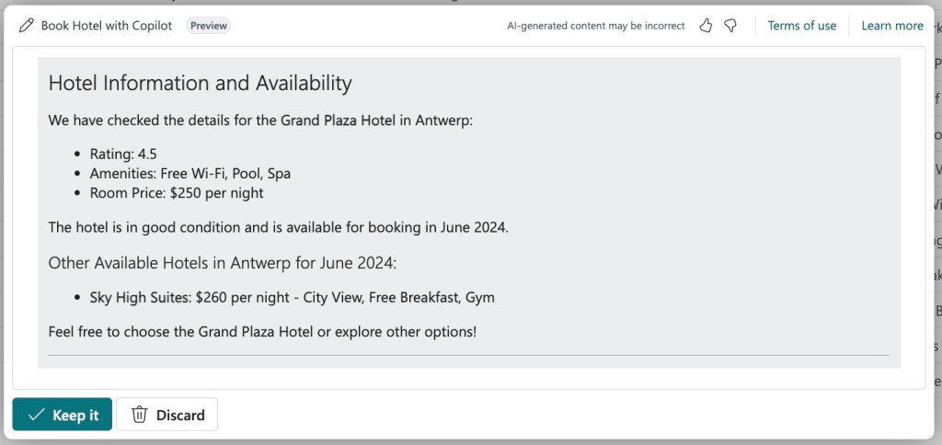The height and width of the screenshot is (445, 942).
Task: Click the Preview badge
Action: [x=209, y=26]
